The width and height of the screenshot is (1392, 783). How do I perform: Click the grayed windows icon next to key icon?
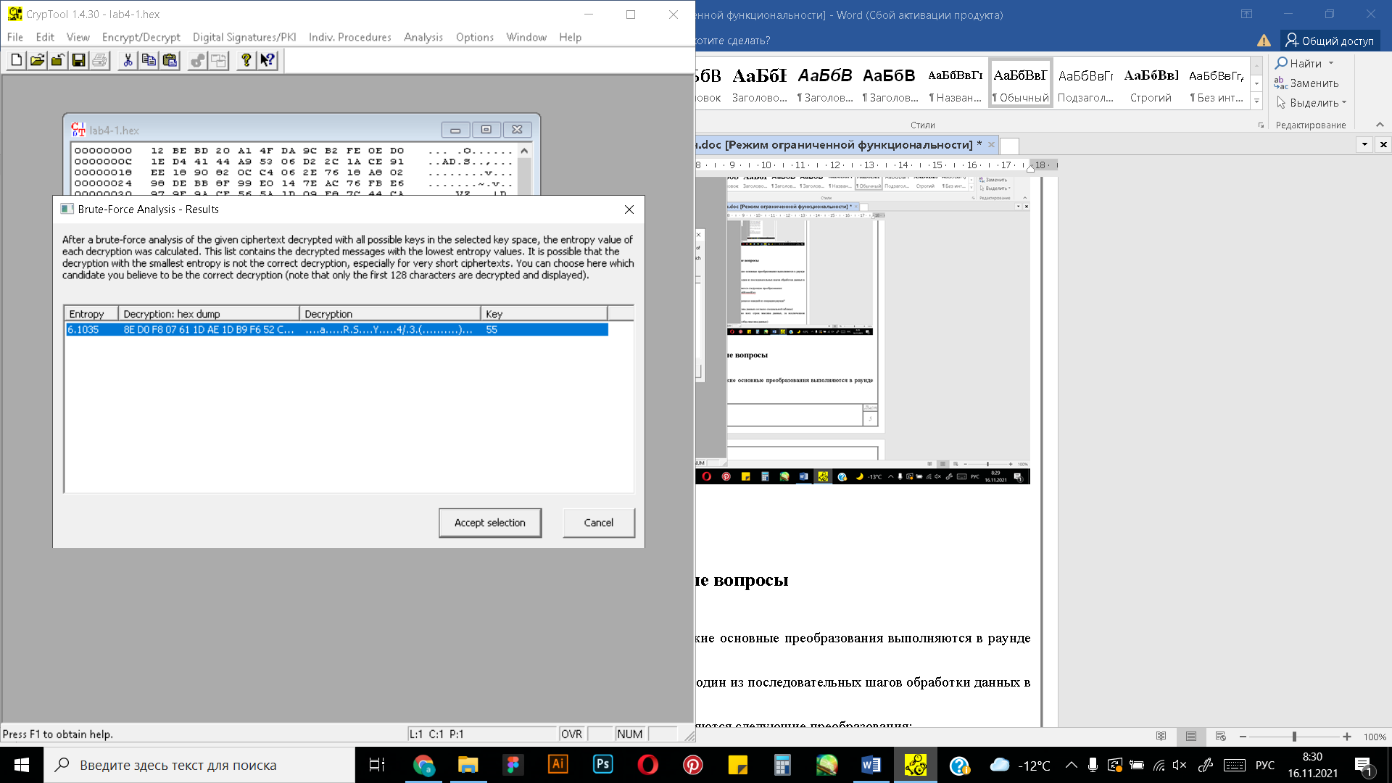coord(218,60)
